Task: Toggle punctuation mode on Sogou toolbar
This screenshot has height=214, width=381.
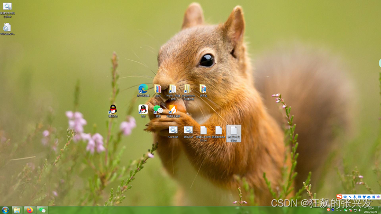Action: [x=350, y=197]
